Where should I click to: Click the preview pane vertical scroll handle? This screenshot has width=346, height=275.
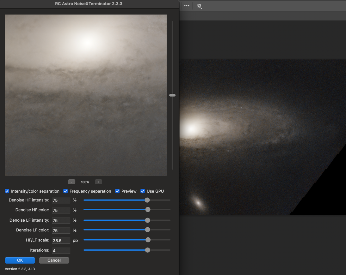point(172,95)
